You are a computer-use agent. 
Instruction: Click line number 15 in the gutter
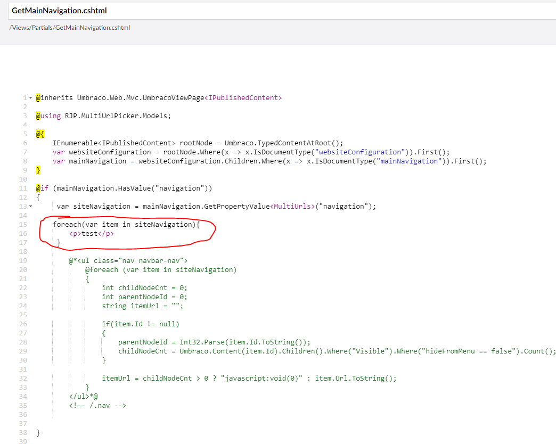tap(23, 224)
